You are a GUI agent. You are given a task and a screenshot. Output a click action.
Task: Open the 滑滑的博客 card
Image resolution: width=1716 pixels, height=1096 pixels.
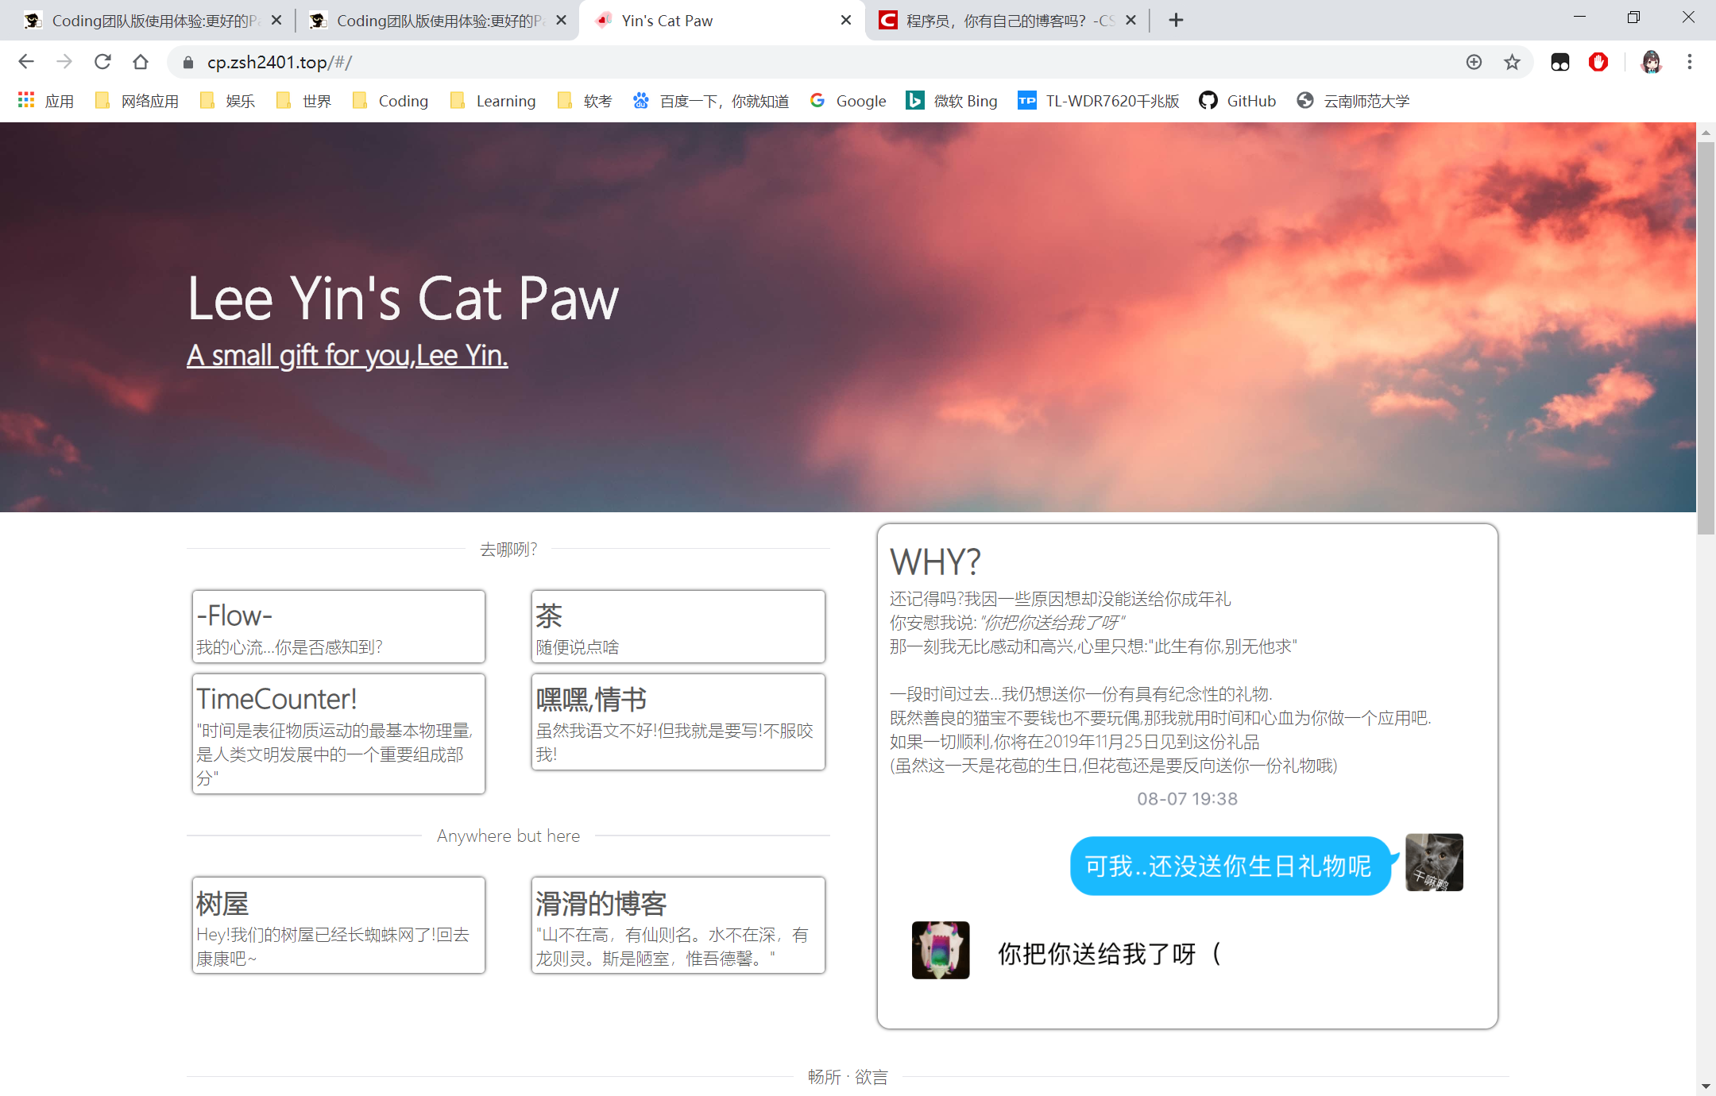click(678, 925)
